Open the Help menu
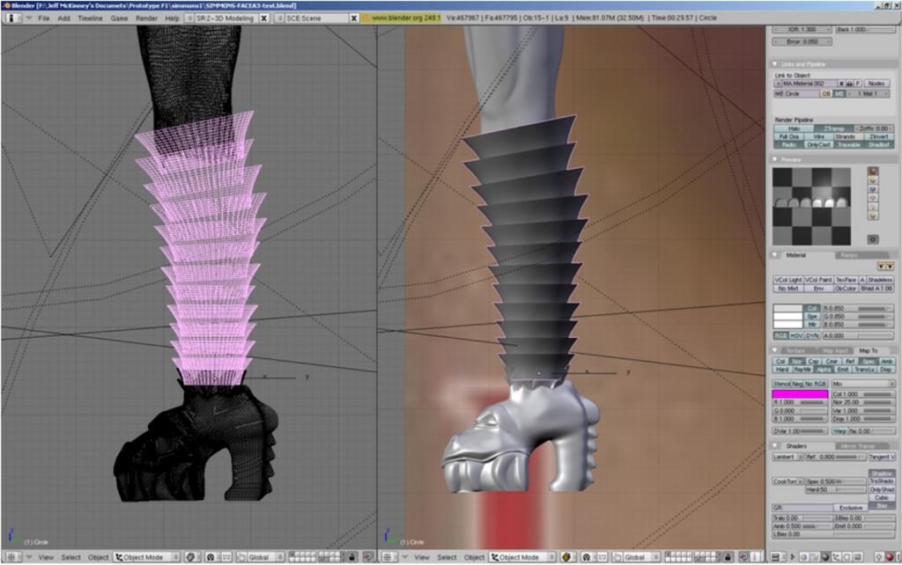This screenshot has height=565, width=902. pyautogui.click(x=172, y=18)
